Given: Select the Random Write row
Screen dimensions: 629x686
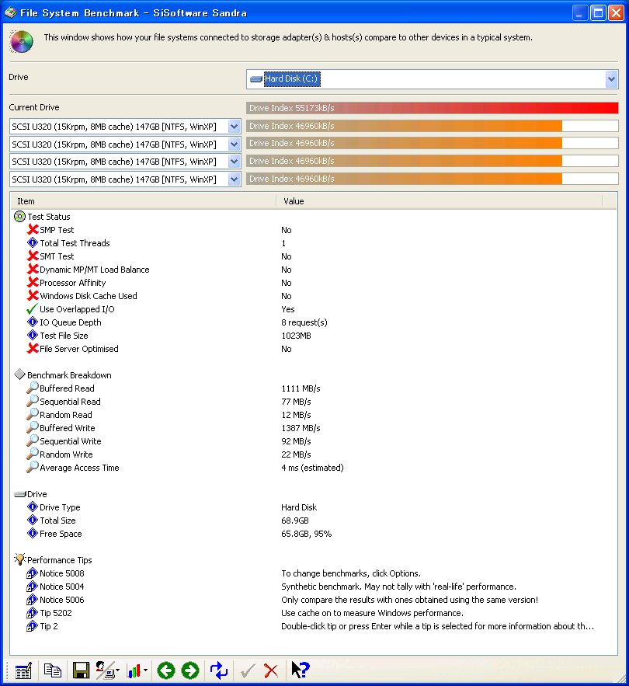Looking at the screenshot, I should coord(313,454).
